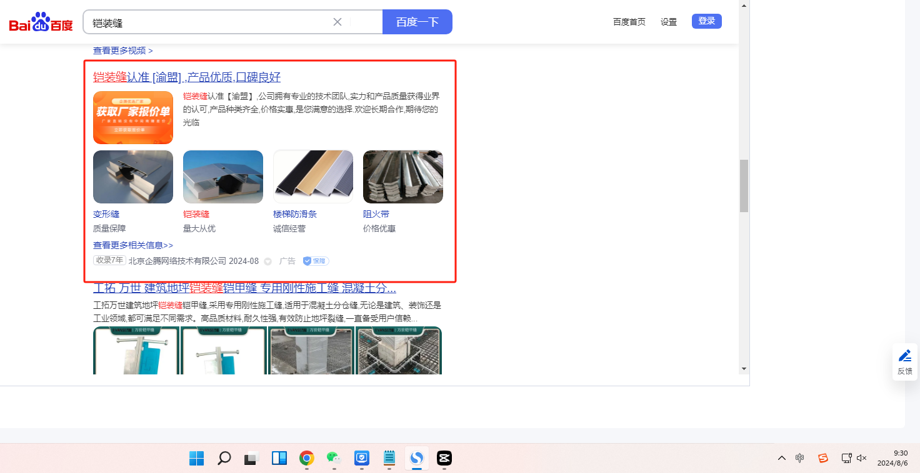920x473 pixels.
Task: Go to 百度首页
Action: pos(629,22)
